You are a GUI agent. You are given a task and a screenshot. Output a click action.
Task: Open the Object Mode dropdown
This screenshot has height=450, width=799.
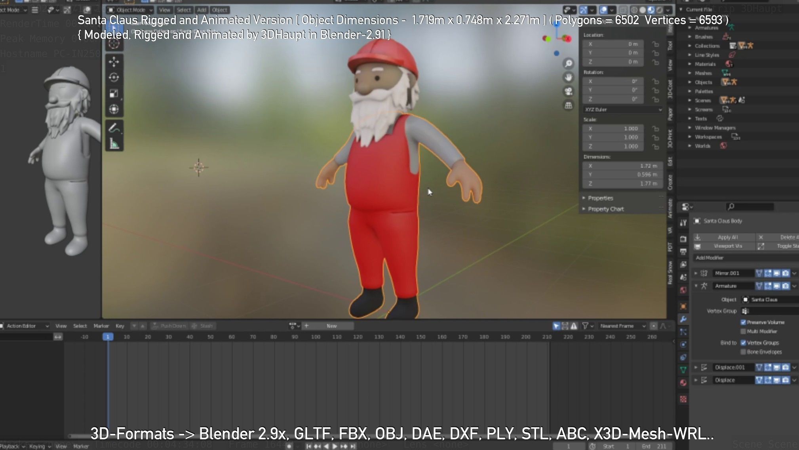tap(130, 10)
